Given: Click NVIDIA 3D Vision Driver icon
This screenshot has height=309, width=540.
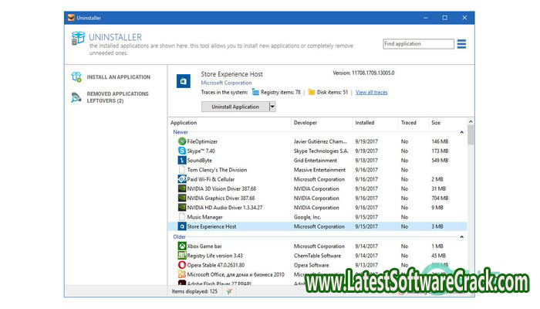Looking at the screenshot, I should pos(182,188).
